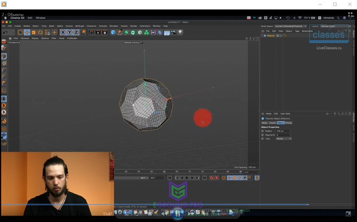
Task: Open the Floor/environment grid icon
Action: click(x=167, y=32)
